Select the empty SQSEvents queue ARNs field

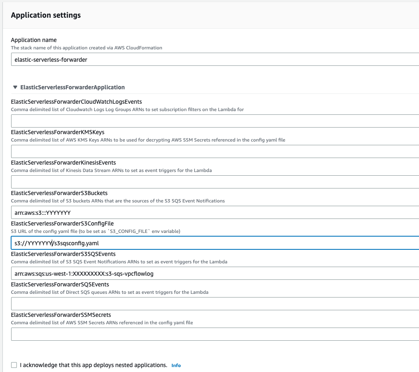pos(214,304)
